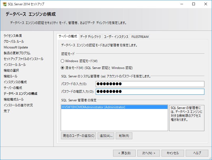Open the ユーザー インスタンス tab

116,37
